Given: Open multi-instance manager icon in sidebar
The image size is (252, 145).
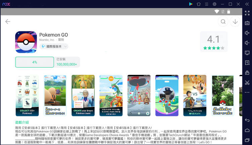Looking at the screenshot, I should 247,72.
